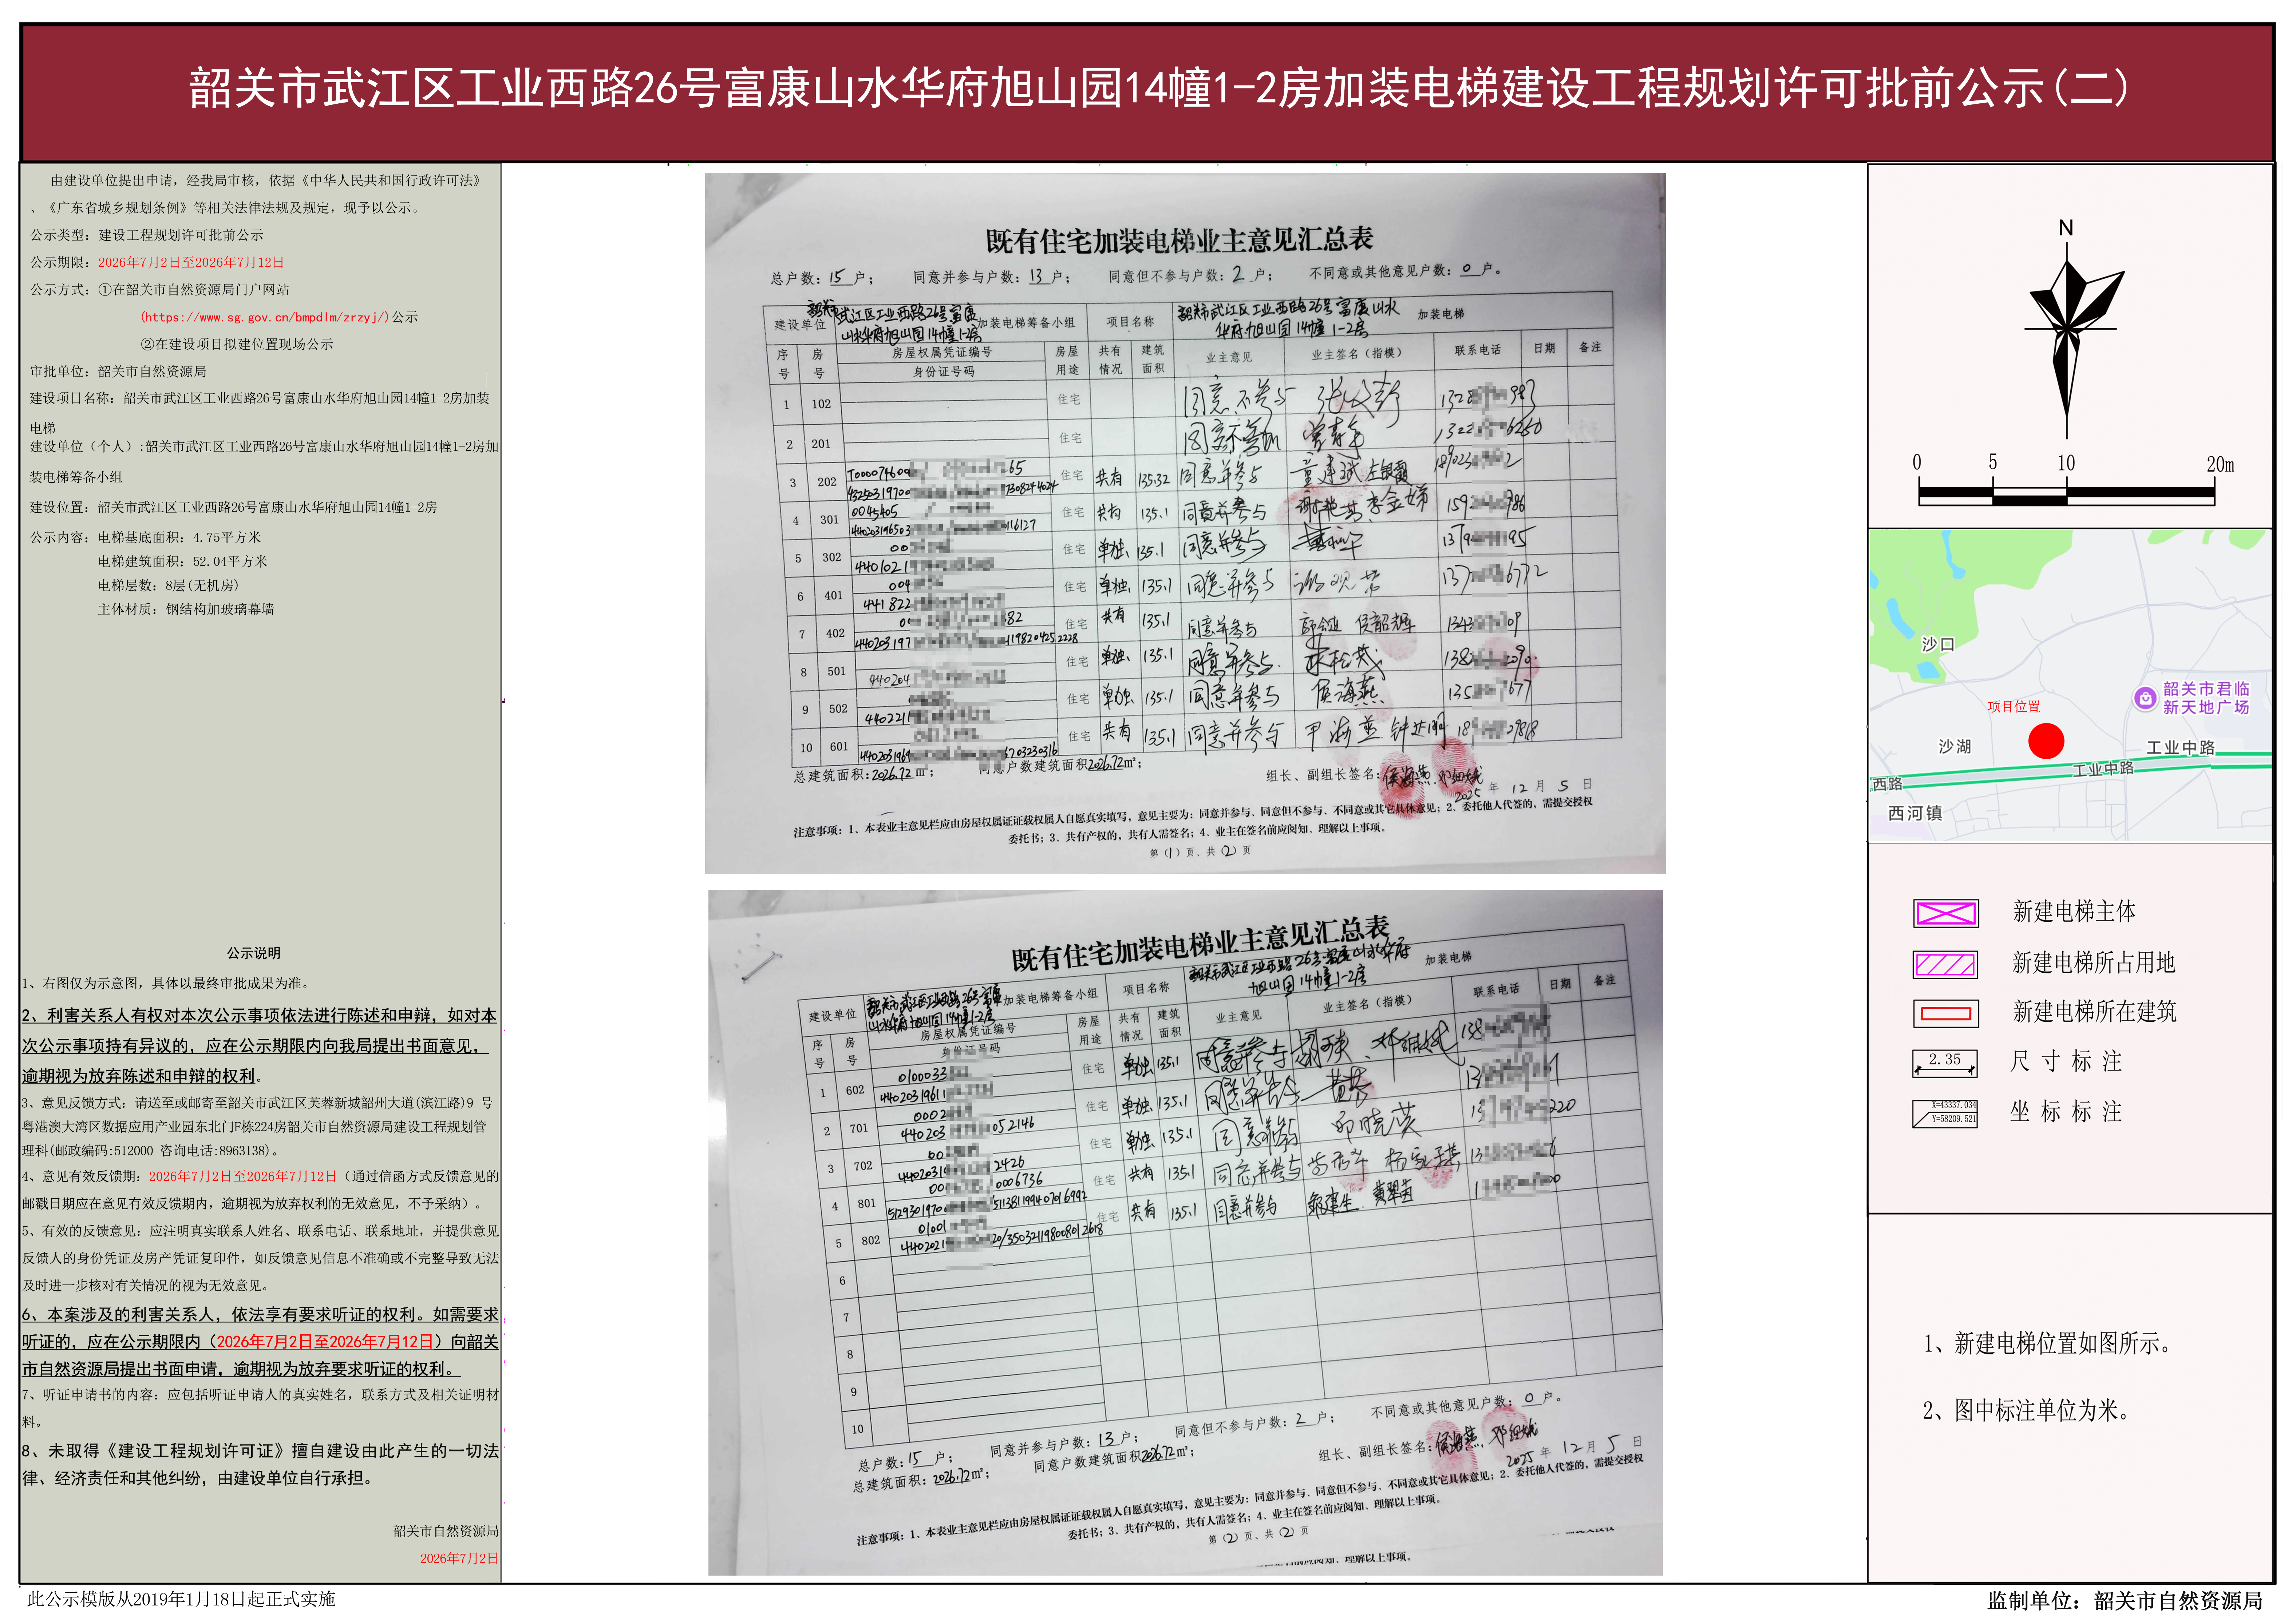Viewport: 2296px width, 1624px height.
Task: Click the 新建电梯主体 legend label
Action: [x=2074, y=911]
